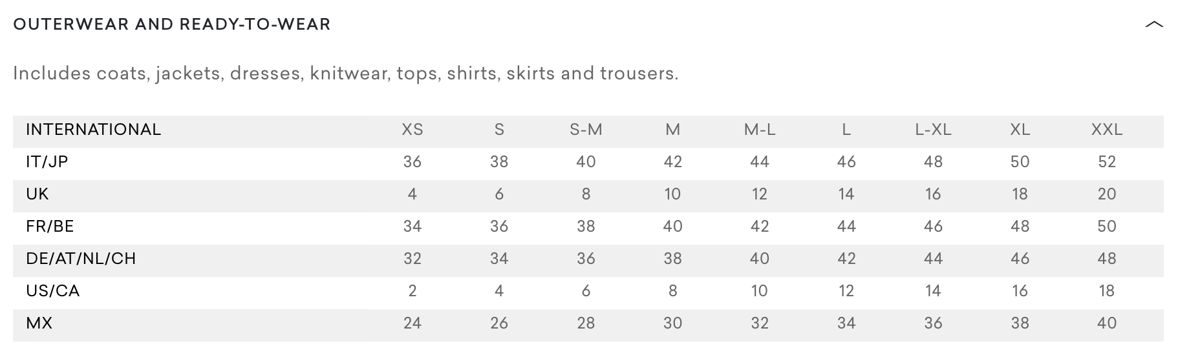
Task: Select the MX row label
Action: pos(39,323)
